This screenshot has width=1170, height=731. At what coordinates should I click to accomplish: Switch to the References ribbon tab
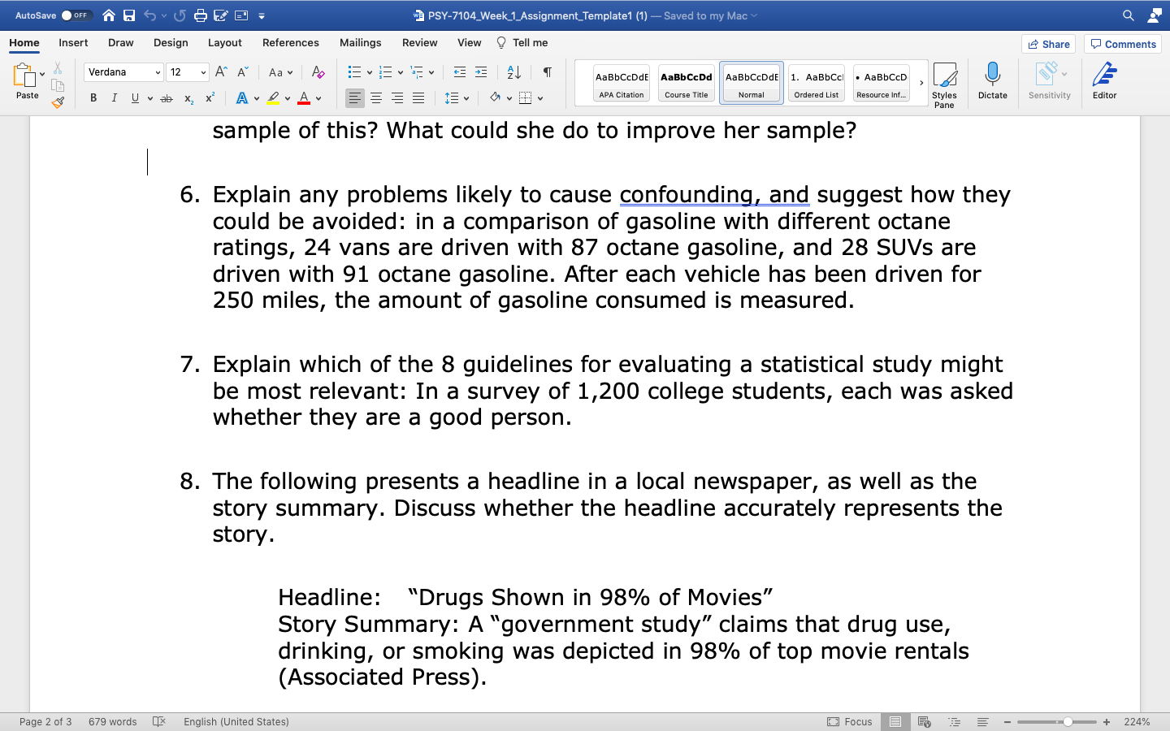click(290, 43)
